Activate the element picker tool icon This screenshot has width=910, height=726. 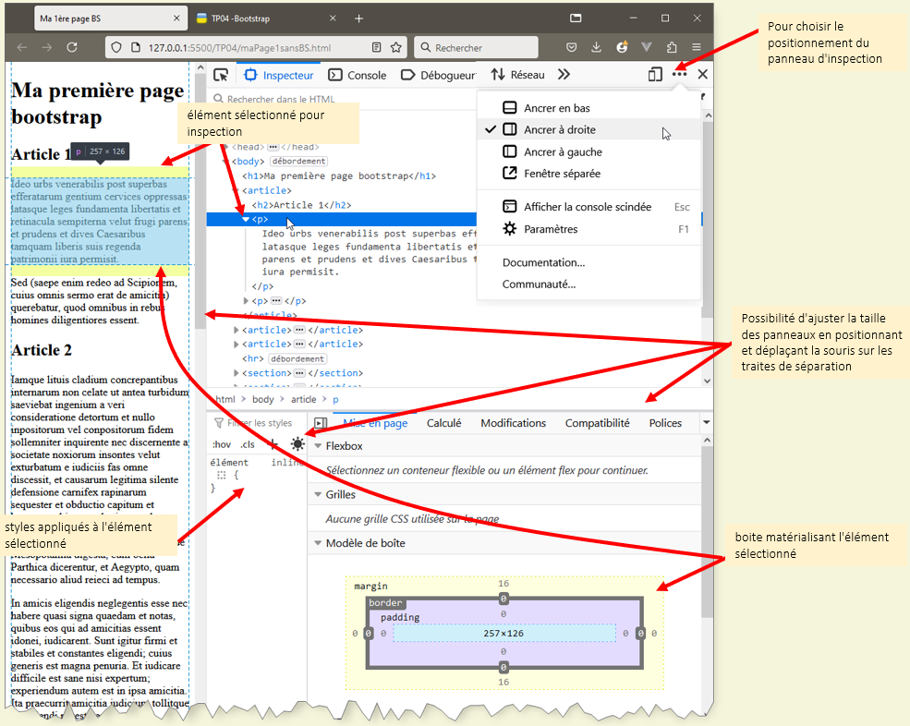click(221, 75)
